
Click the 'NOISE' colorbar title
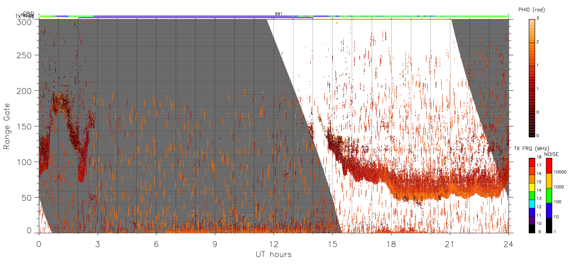coord(552,154)
